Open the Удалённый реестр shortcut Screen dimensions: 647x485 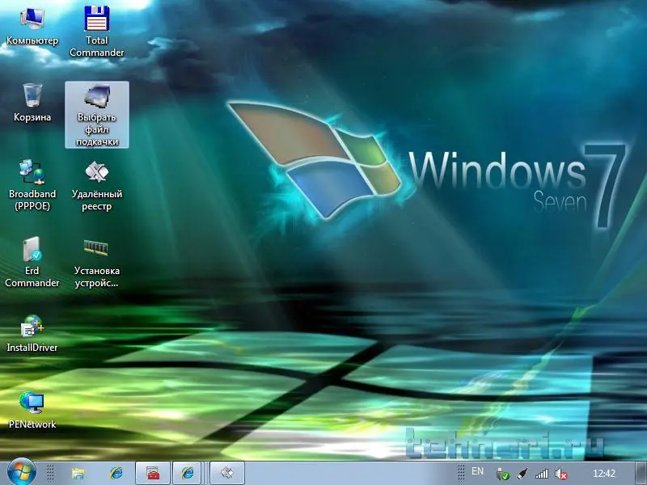(96, 185)
